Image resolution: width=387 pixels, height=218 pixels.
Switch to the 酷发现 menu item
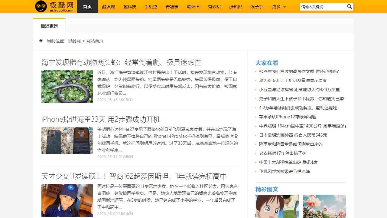[x=108, y=6]
